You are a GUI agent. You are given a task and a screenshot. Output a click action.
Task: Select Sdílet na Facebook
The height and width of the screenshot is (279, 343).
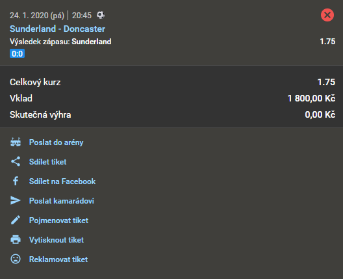click(62, 181)
